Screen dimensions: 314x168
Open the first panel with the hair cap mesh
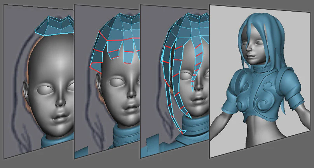[39, 82]
